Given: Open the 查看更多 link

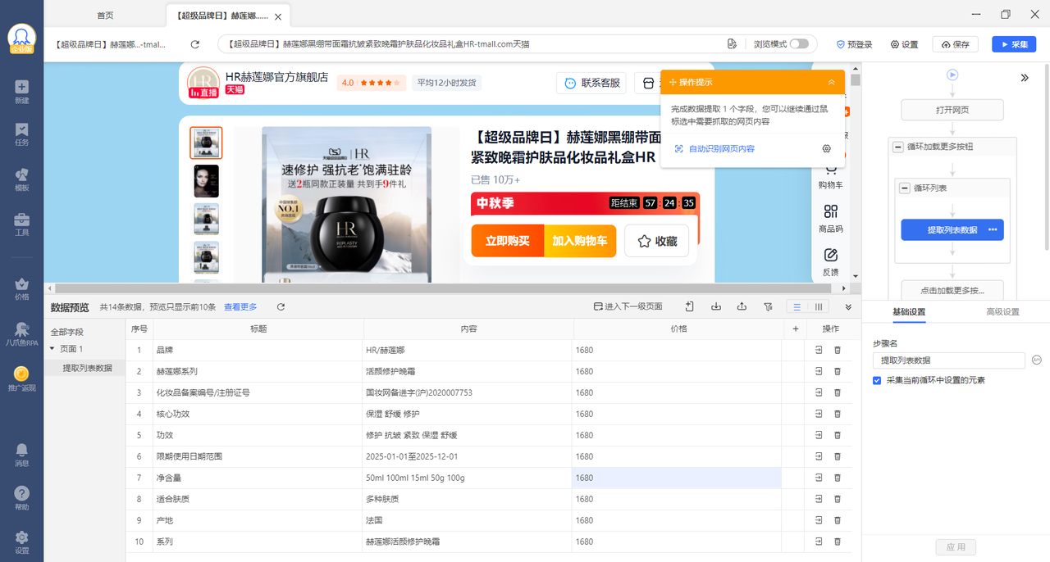Looking at the screenshot, I should click(240, 307).
